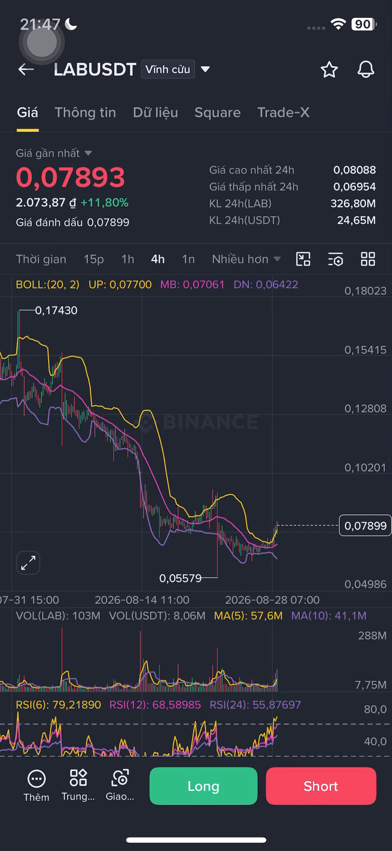
Task: Open the Vĩnh cửu contract type dropdown
Action: [x=176, y=70]
